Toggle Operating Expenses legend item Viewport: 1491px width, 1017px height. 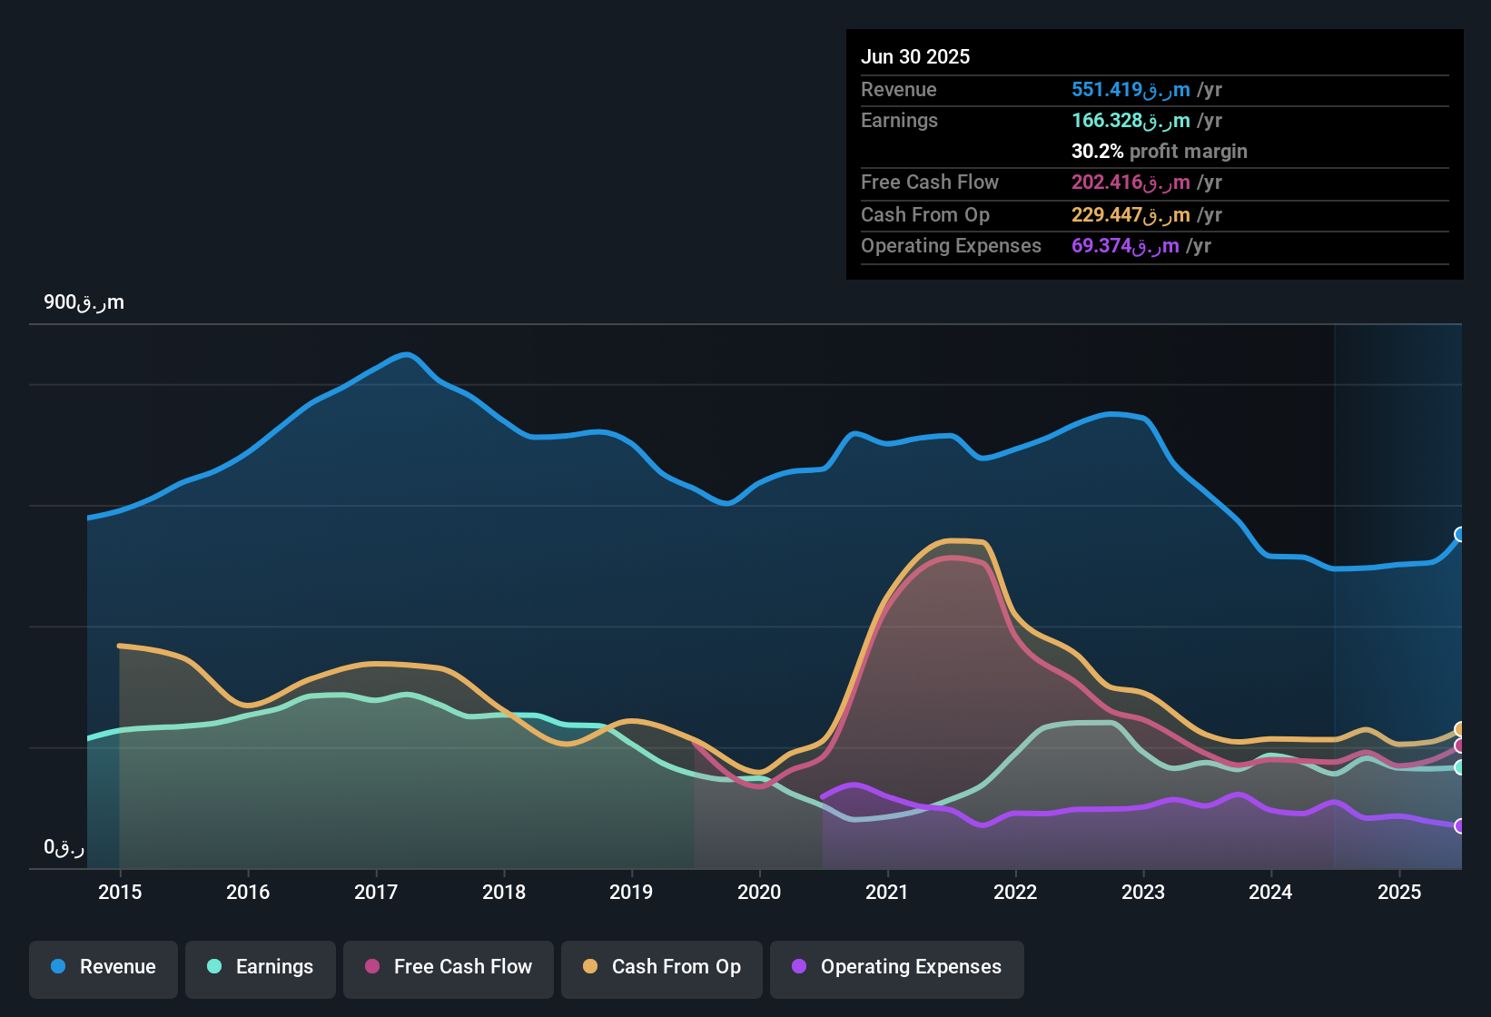point(897,968)
